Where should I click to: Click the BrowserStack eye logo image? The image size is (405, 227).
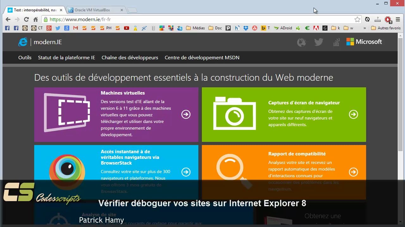coord(67,172)
